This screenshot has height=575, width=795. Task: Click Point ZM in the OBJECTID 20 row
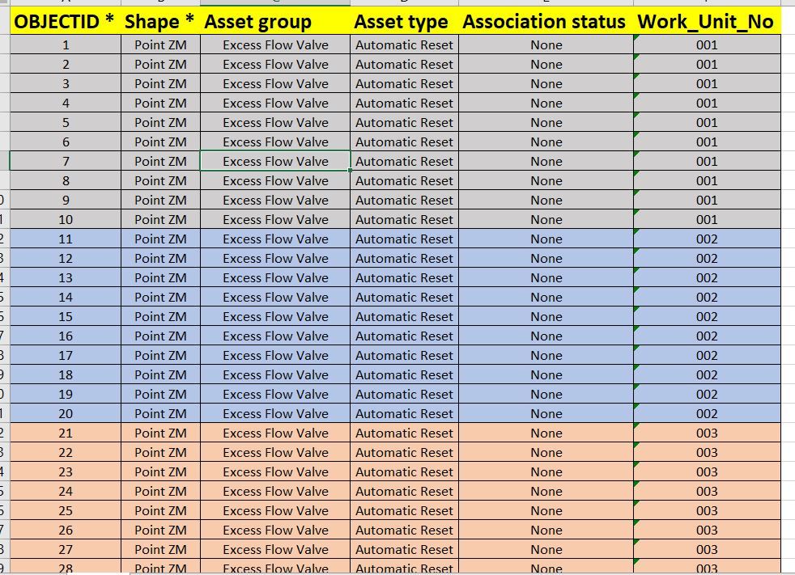(x=160, y=413)
